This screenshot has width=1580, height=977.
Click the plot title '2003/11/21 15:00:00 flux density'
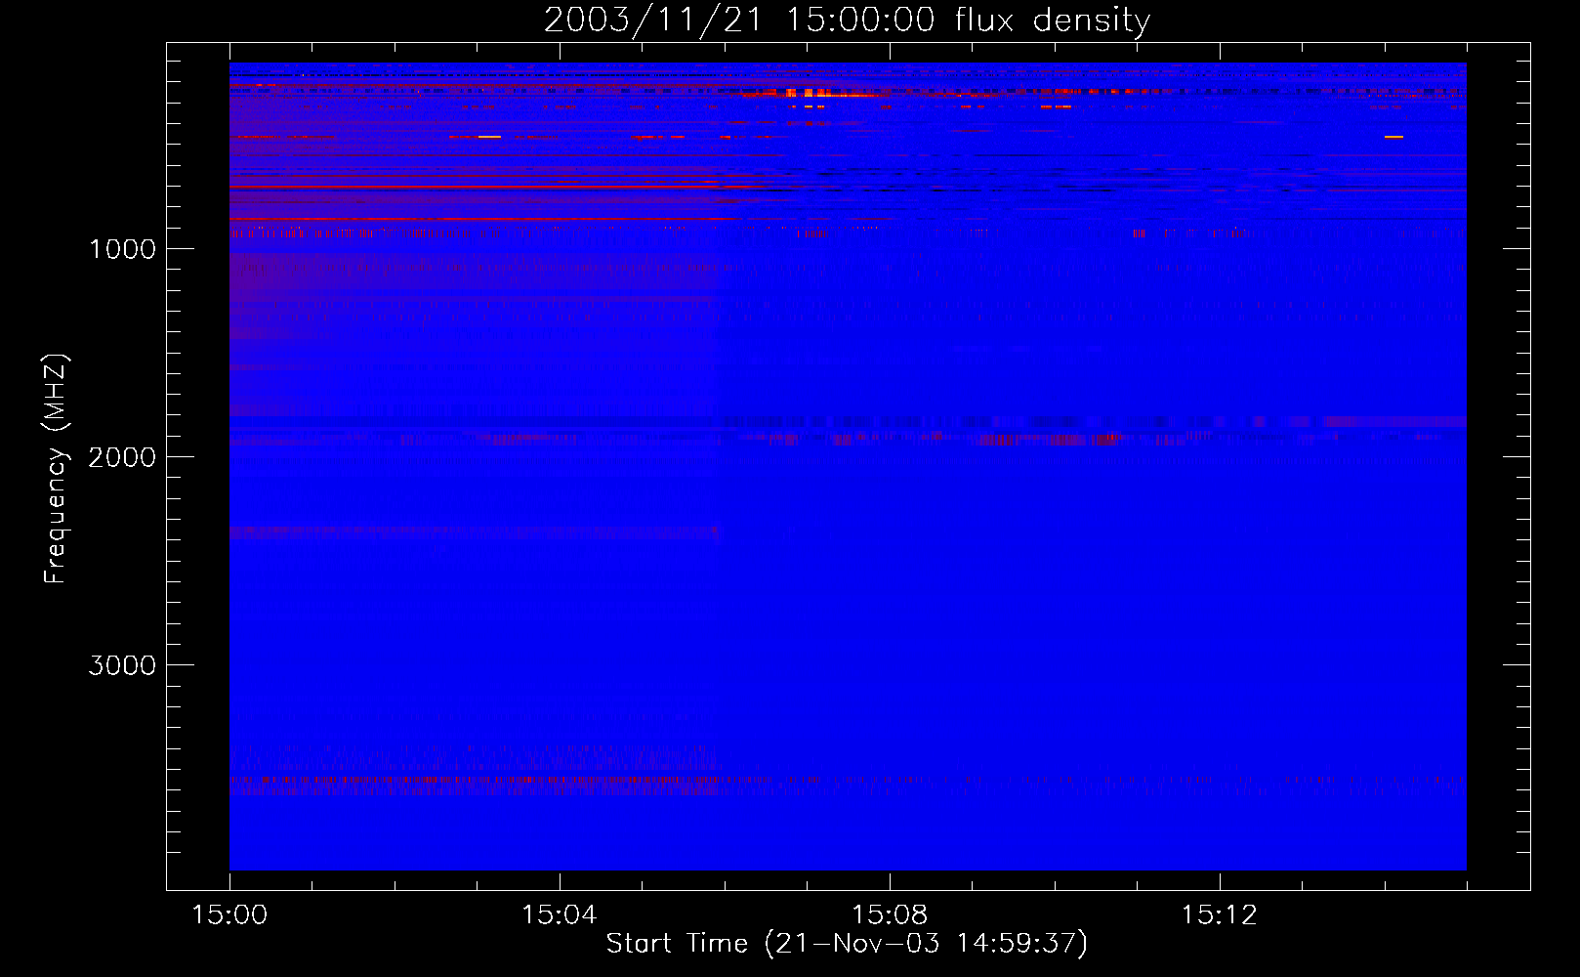[847, 21]
